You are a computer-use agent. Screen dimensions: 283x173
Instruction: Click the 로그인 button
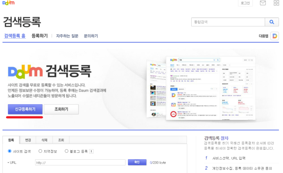pos(245,3)
